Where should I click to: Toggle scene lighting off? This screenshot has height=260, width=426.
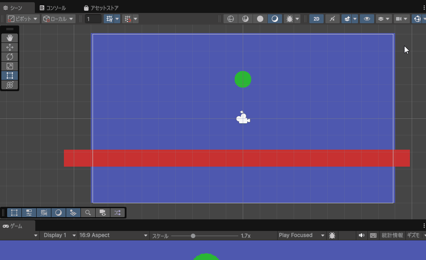click(x=332, y=19)
